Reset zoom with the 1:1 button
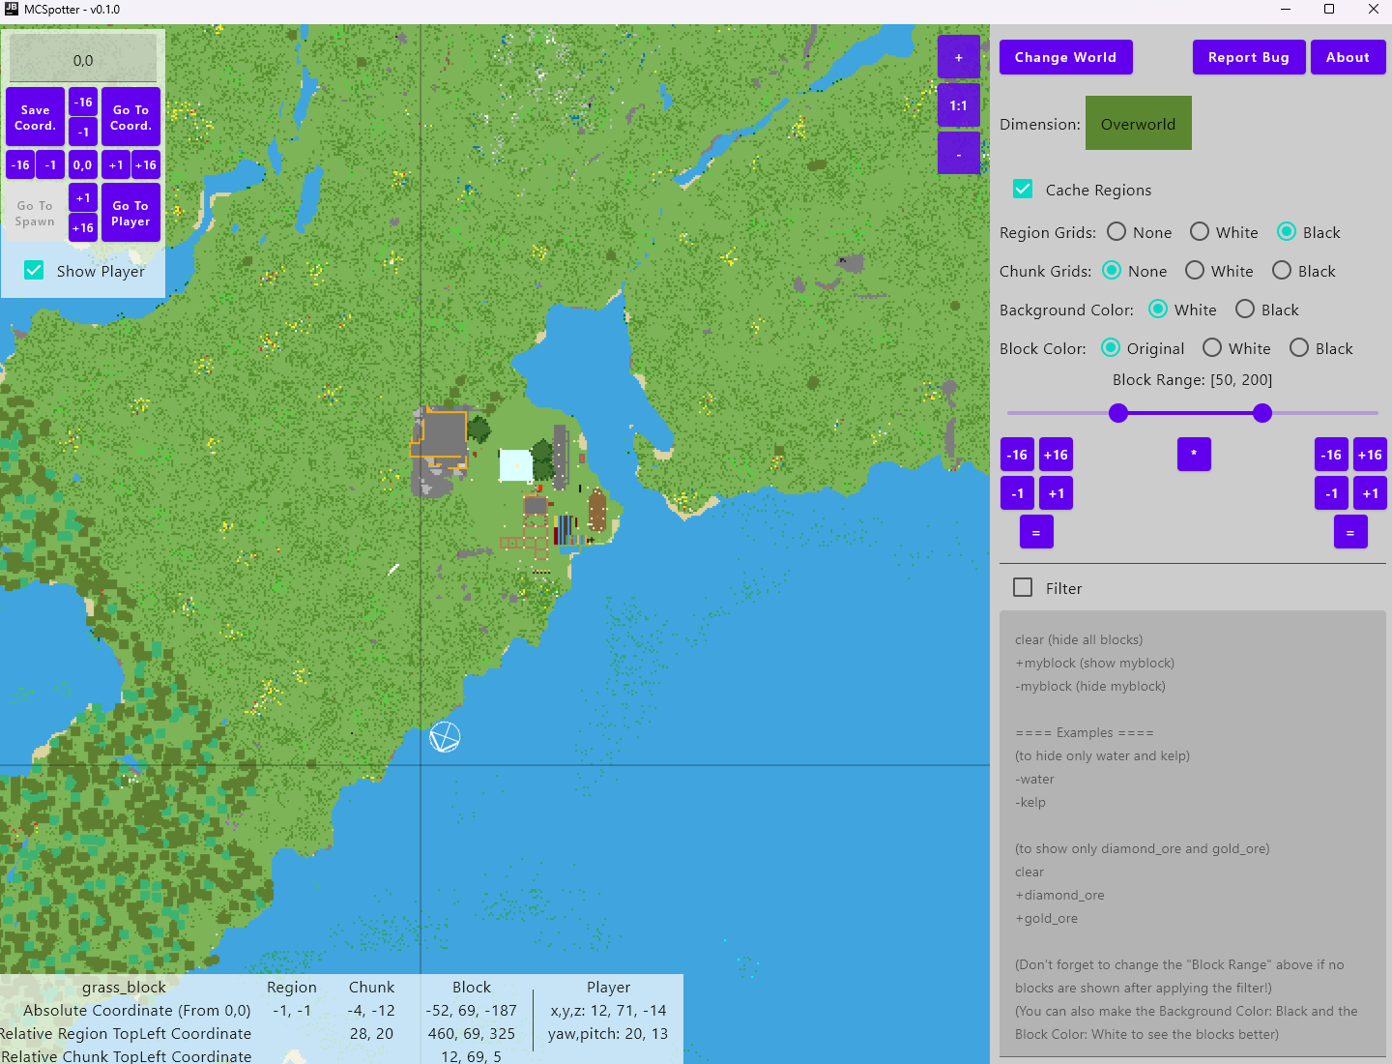Image resolution: width=1392 pixels, height=1064 pixels. 959,105
